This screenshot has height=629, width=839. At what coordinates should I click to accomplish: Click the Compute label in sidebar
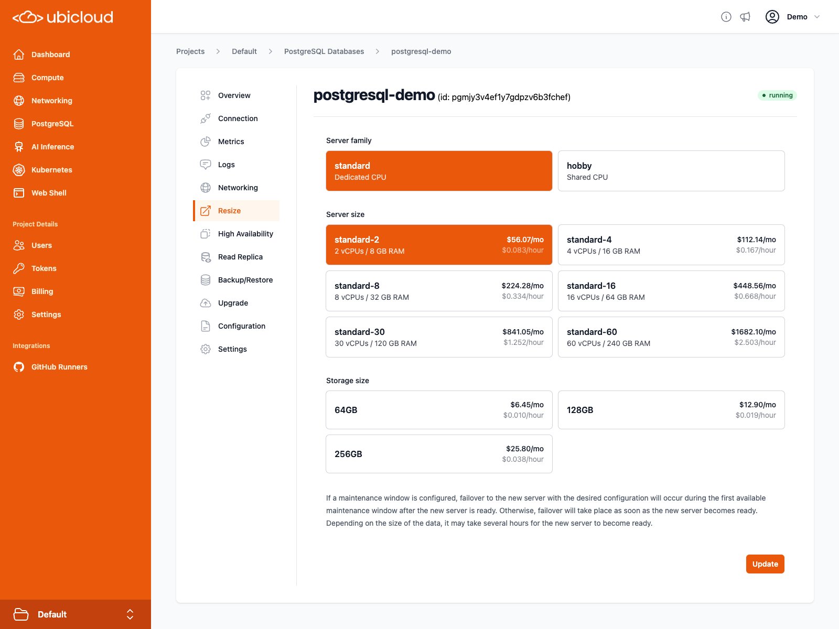click(x=48, y=78)
